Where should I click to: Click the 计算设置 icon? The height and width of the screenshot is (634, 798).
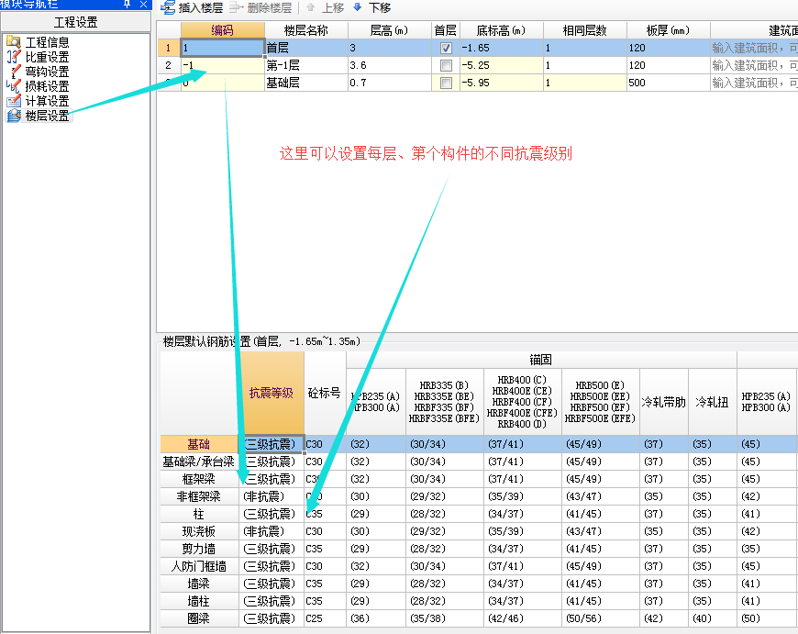click(14, 101)
